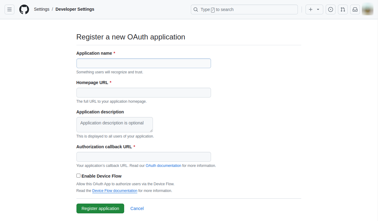Click the Authorization callback URL field

[144, 157]
